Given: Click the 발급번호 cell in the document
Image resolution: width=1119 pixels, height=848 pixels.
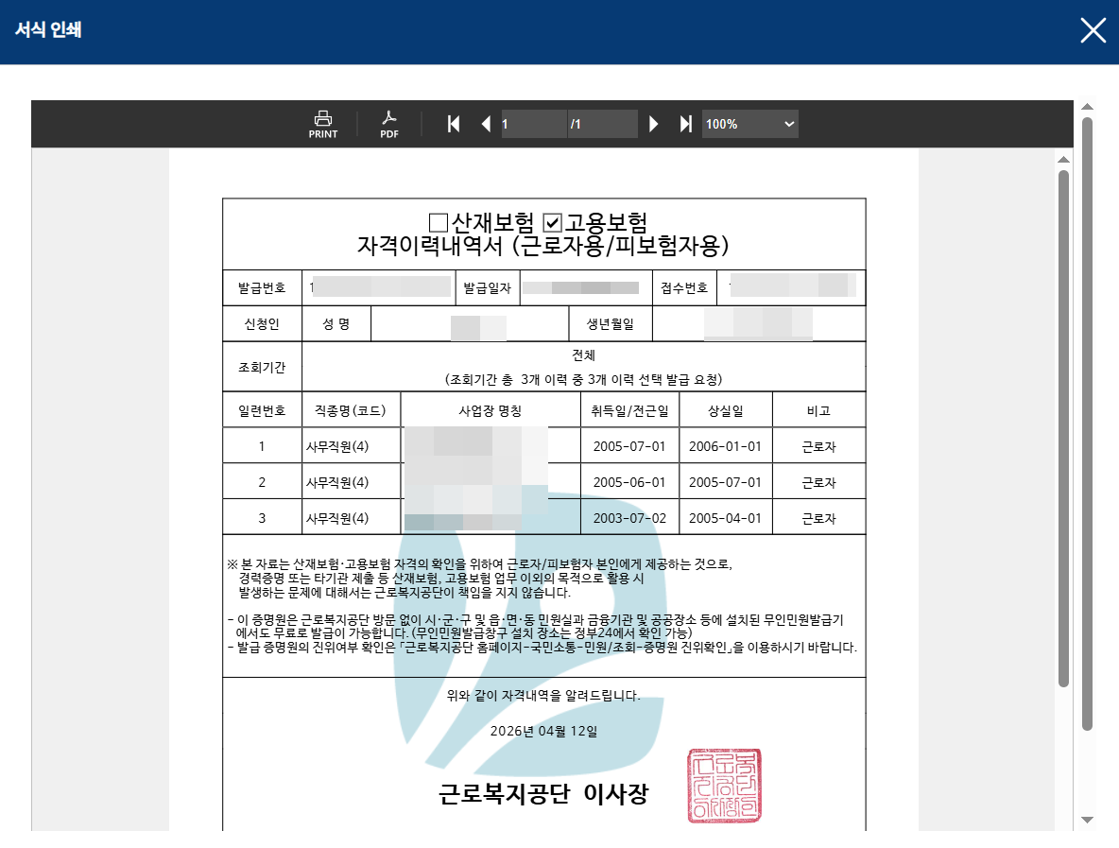Looking at the screenshot, I should click(262, 287).
